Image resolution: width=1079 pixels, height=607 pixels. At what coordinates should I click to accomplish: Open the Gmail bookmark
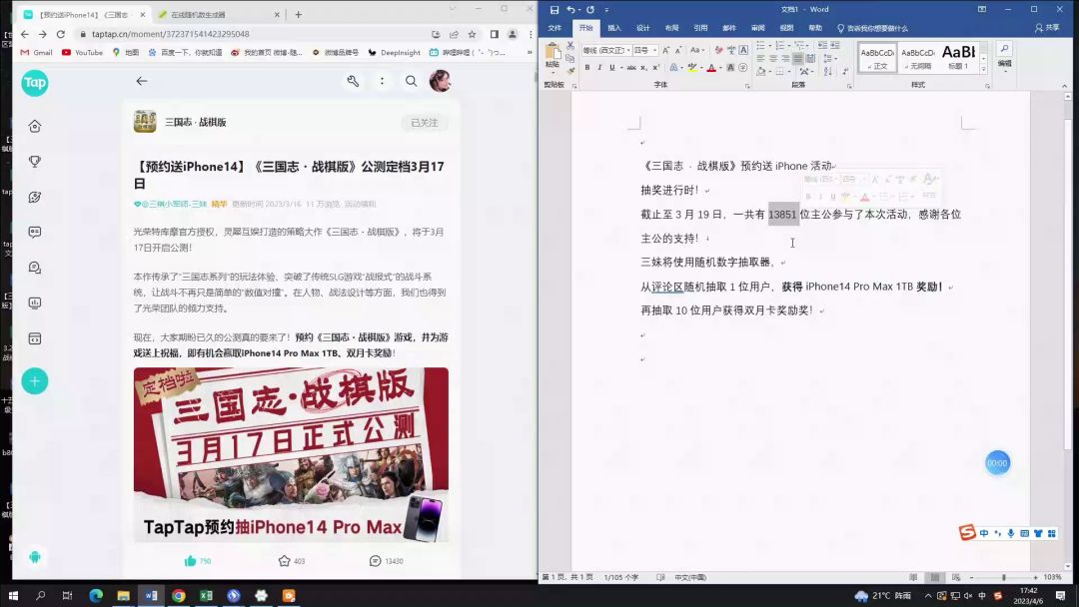point(36,52)
